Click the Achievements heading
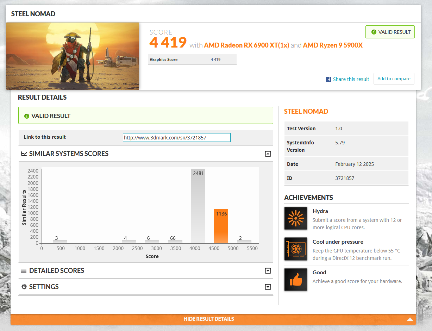The height and width of the screenshot is (331, 432). click(308, 198)
